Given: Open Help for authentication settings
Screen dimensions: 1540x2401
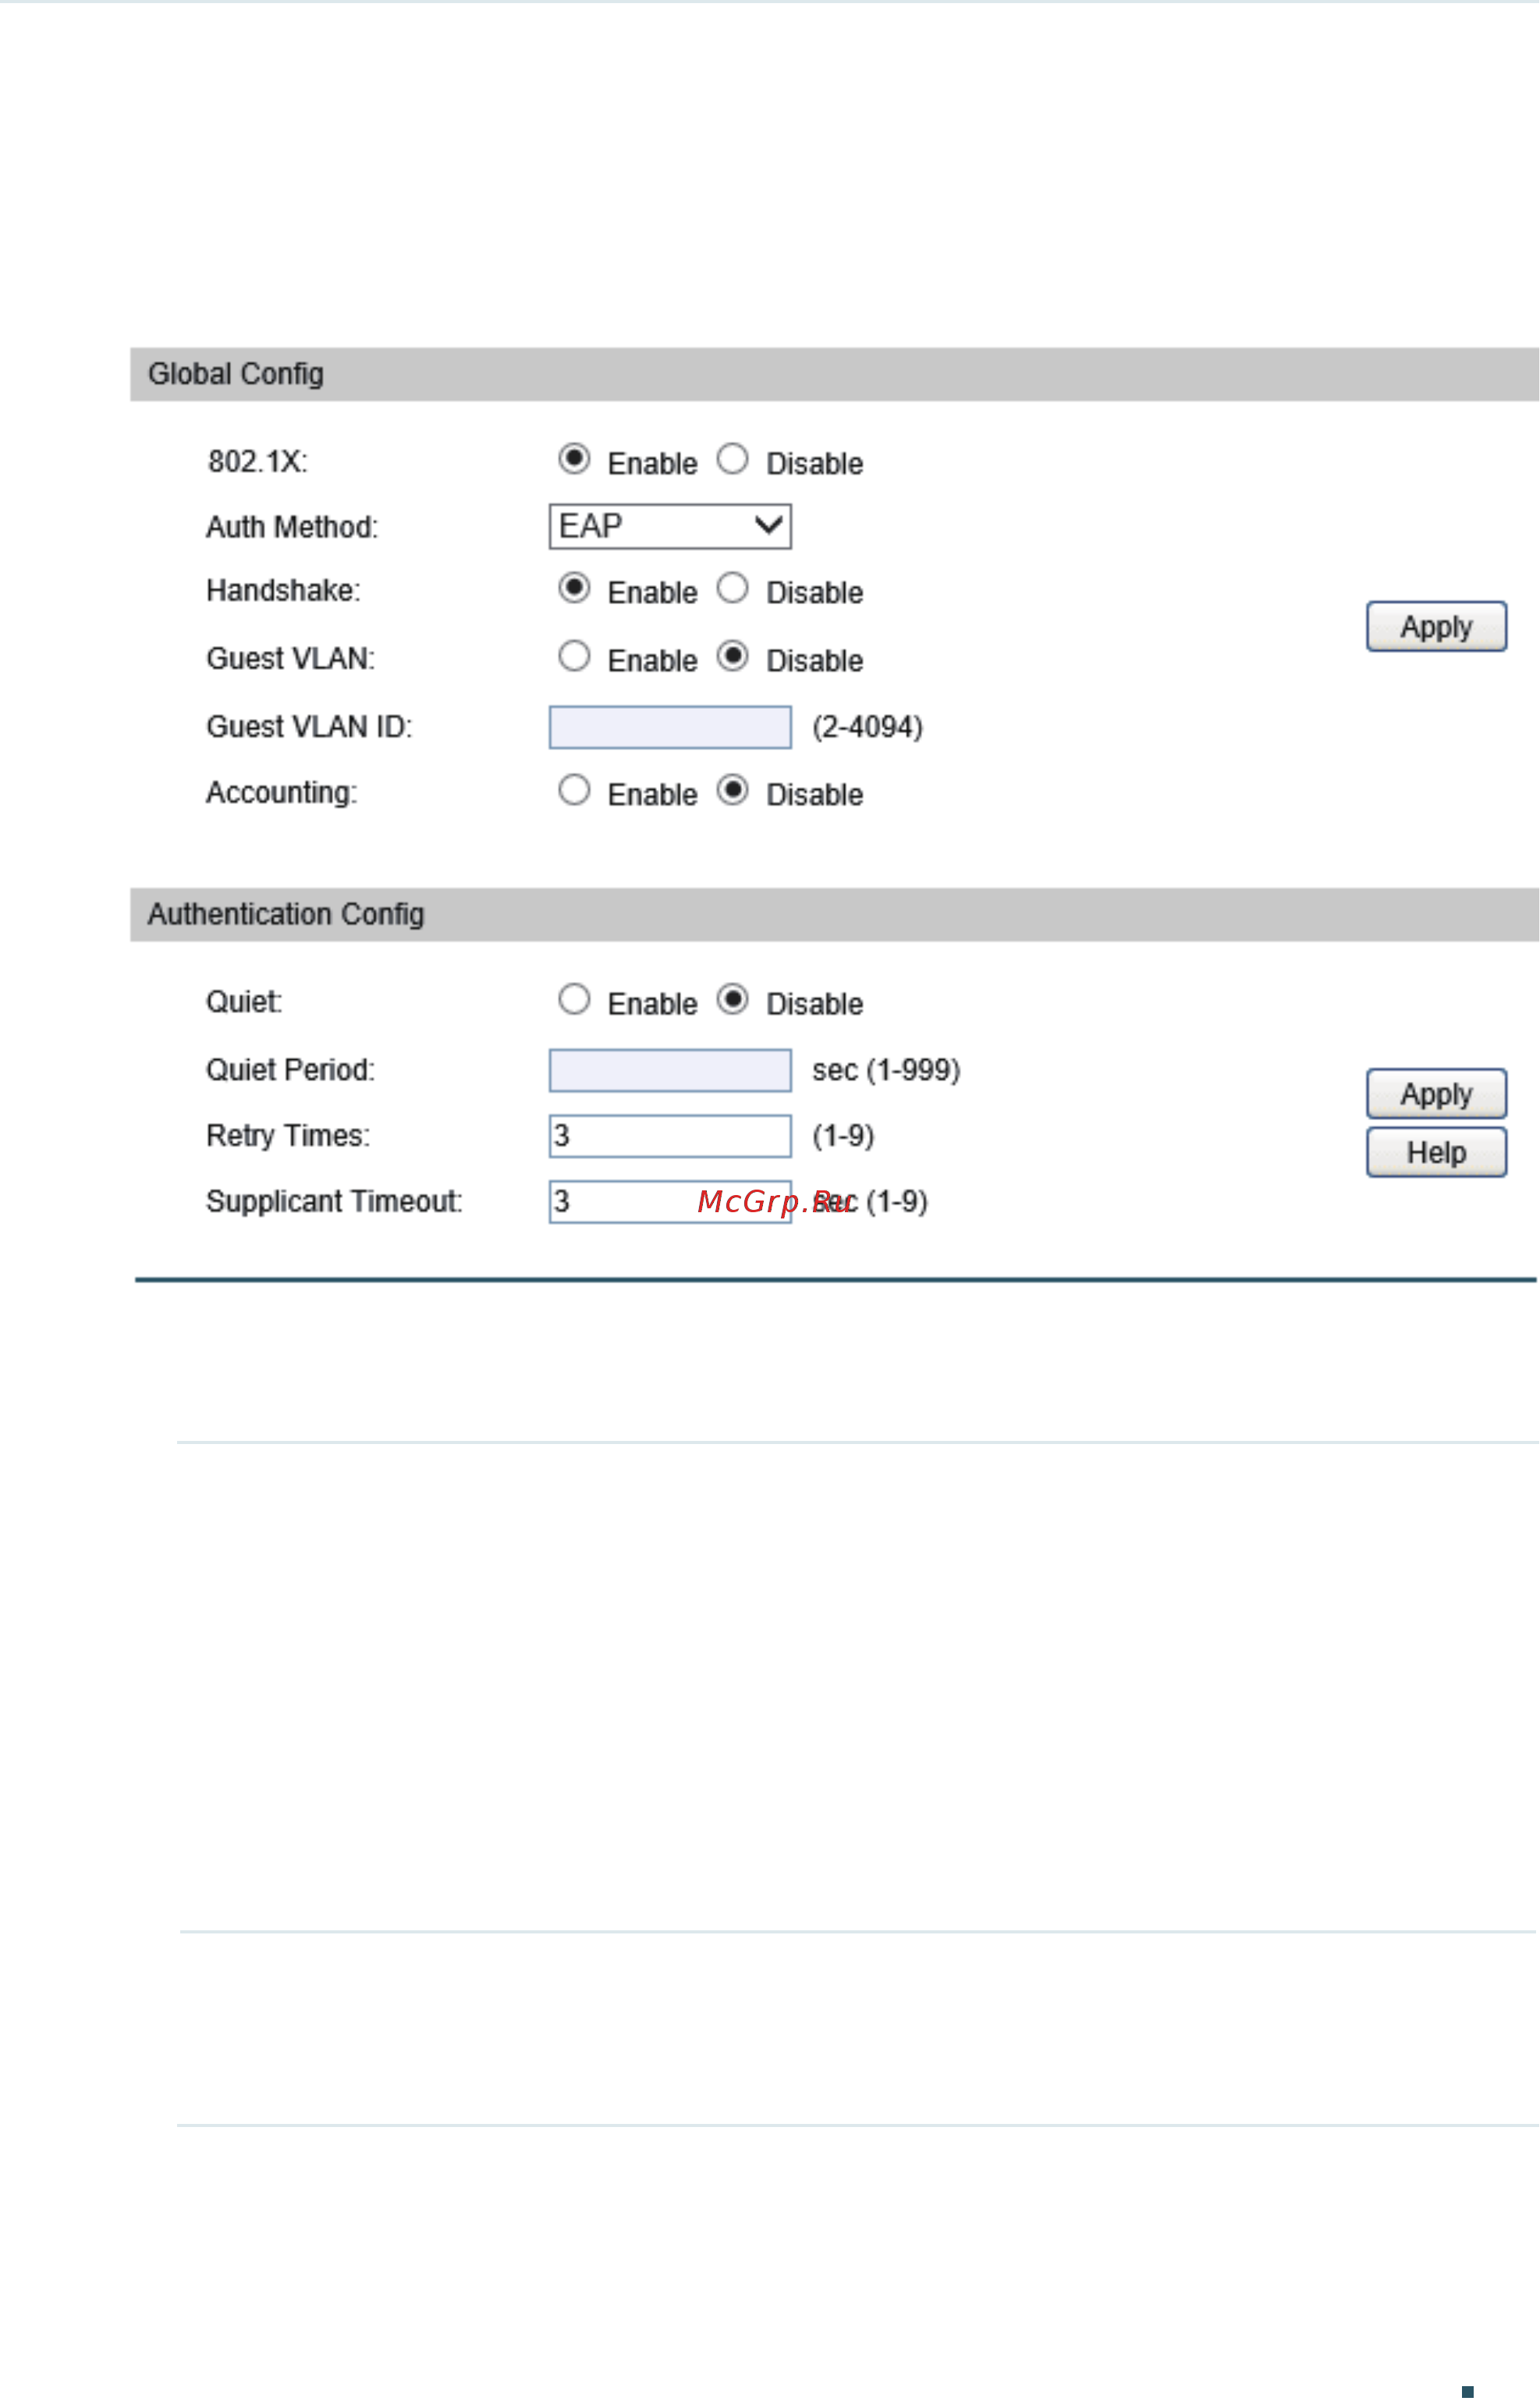Looking at the screenshot, I should 1436,1152.
